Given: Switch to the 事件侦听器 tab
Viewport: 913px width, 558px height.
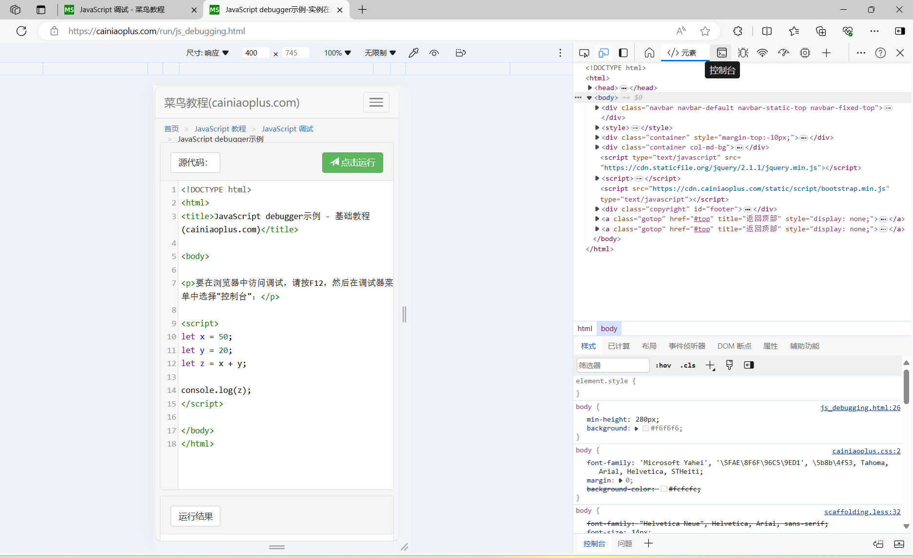Looking at the screenshot, I should 687,346.
